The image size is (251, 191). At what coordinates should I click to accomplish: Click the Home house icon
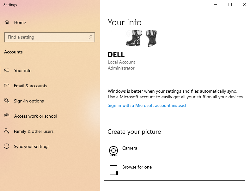point(7,22)
